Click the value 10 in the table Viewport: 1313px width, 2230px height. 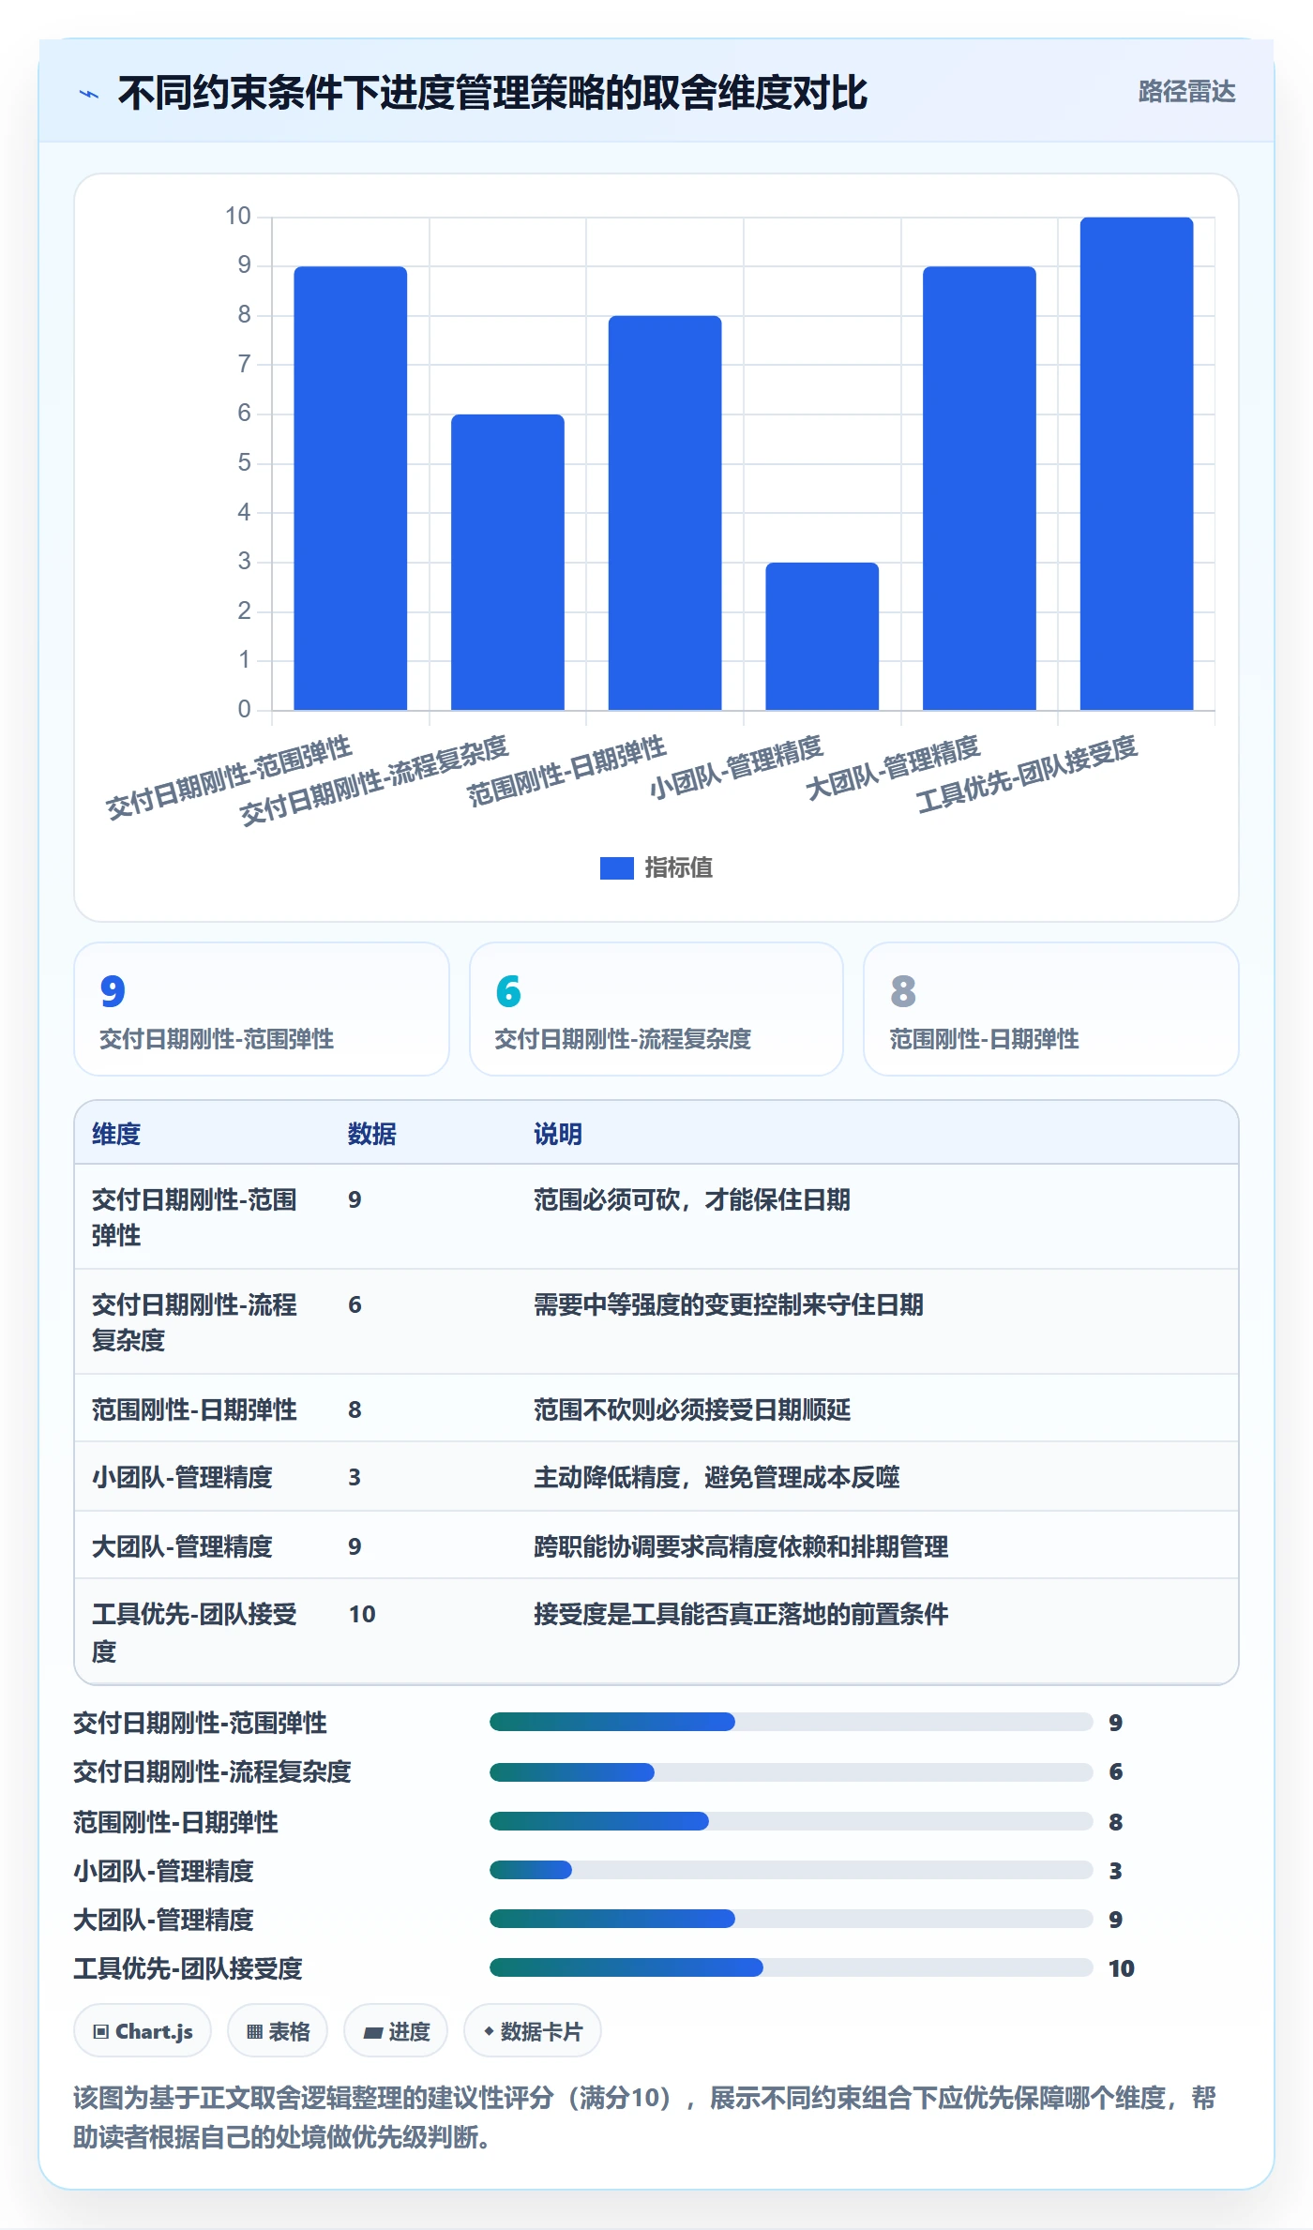coord(362,1615)
